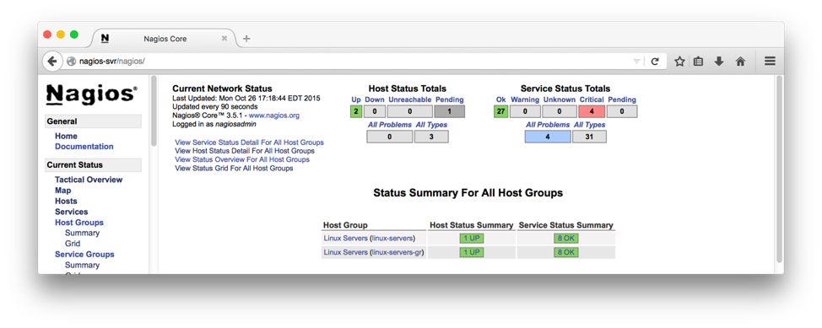Image resolution: width=822 pixels, height=328 pixels.
Task: Reload the page with the refresh icon
Action: [655, 62]
